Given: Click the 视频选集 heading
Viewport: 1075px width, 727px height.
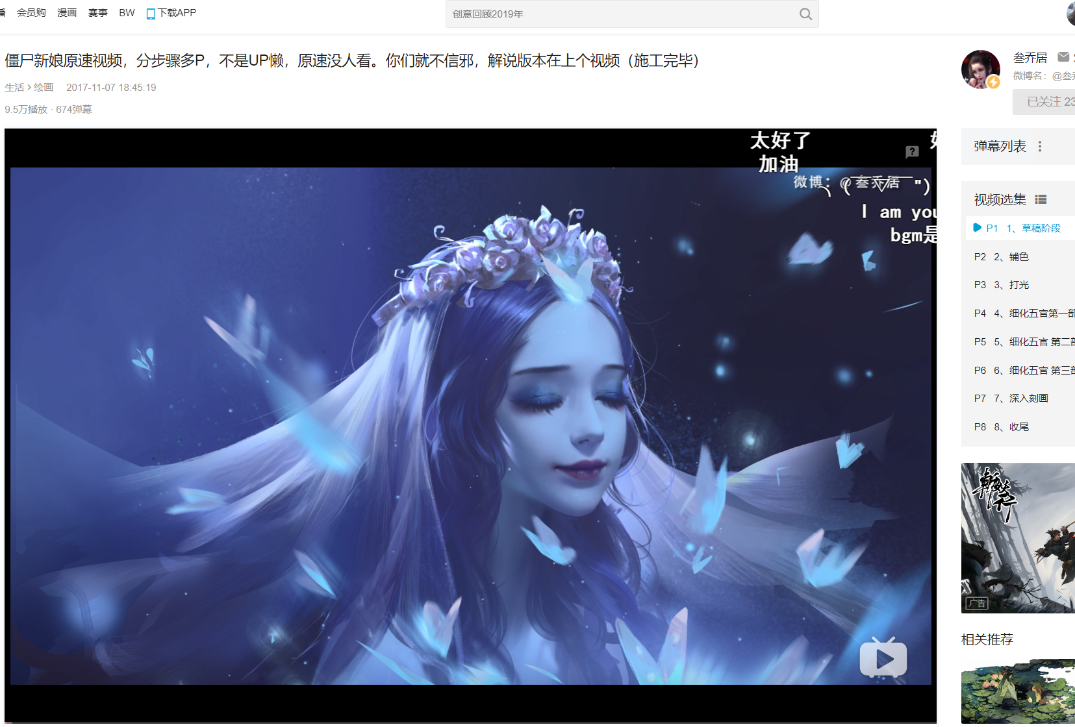Looking at the screenshot, I should (x=1000, y=199).
